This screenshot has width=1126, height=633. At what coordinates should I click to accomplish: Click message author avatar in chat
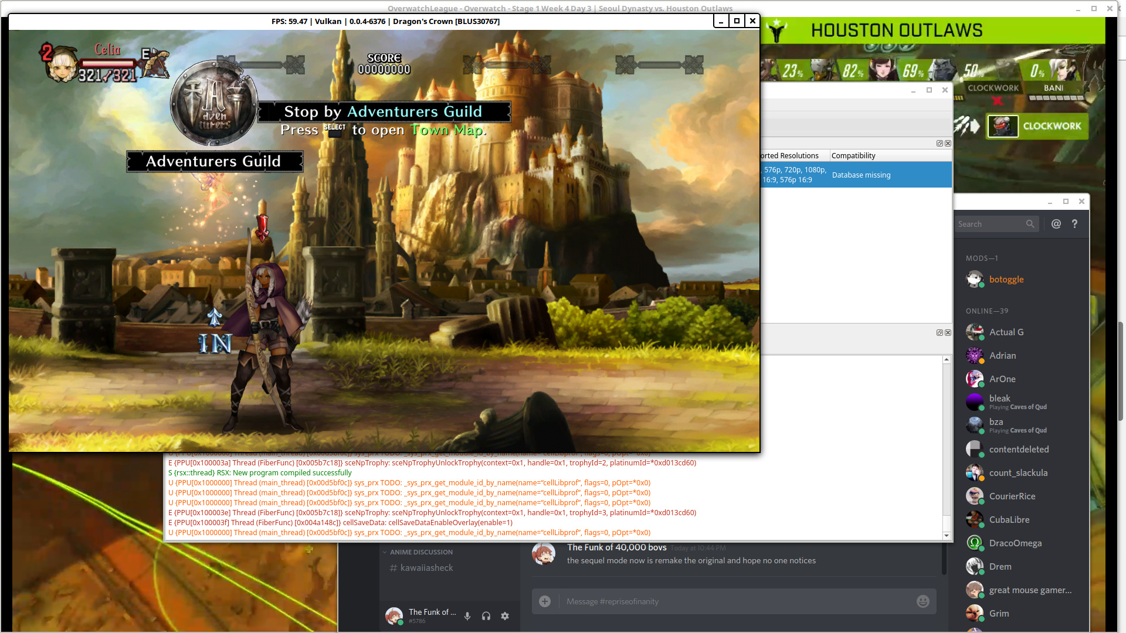click(544, 553)
